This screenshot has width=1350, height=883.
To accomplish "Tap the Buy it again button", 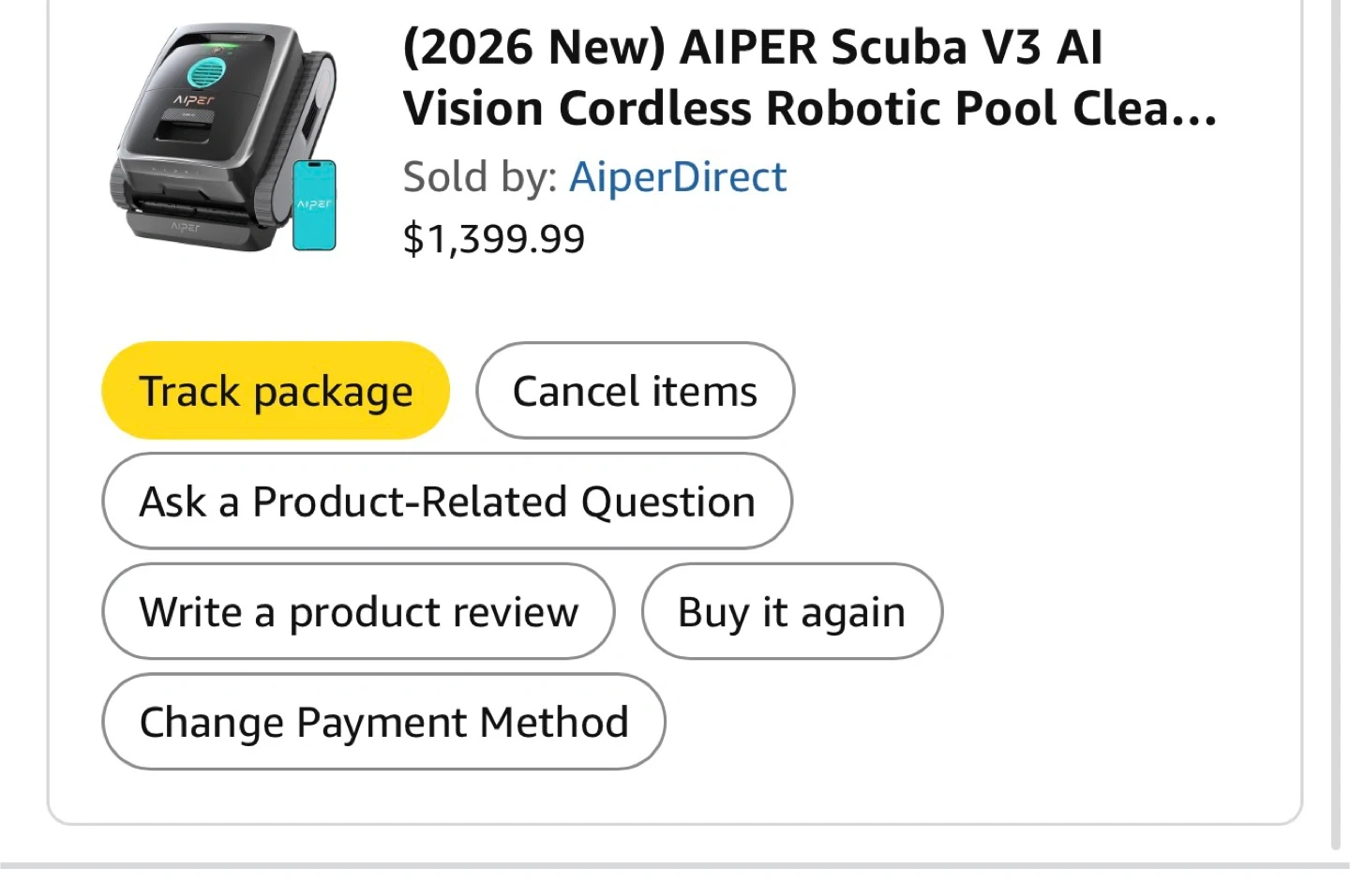I will click(x=791, y=612).
